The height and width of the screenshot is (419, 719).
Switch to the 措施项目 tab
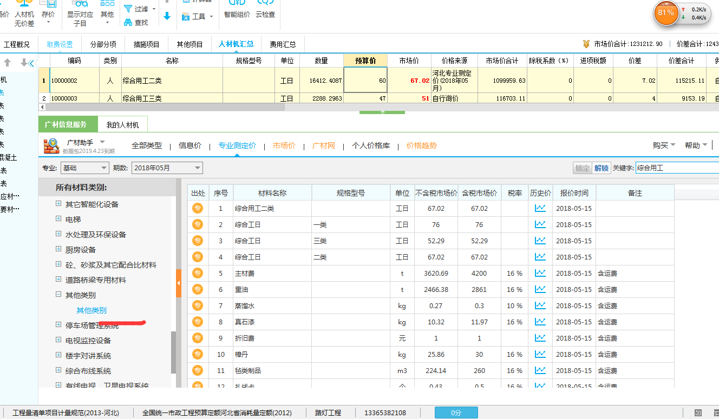tap(146, 44)
